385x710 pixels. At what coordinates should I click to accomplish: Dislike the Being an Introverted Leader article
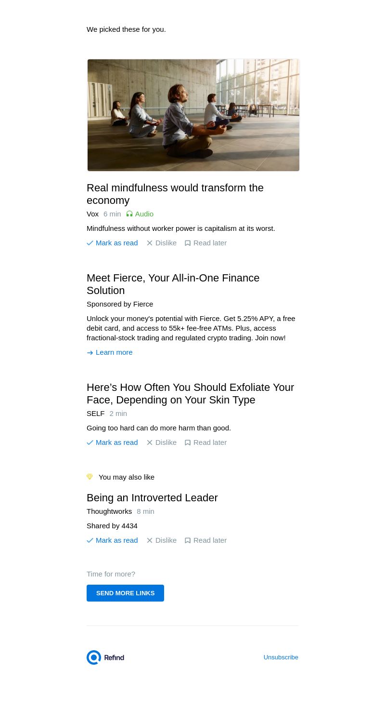coord(166,540)
